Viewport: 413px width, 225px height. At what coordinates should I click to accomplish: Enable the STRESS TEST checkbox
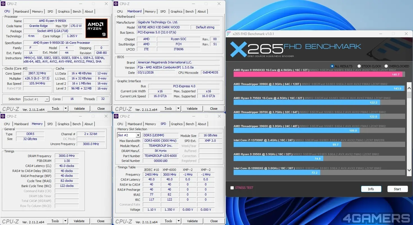click(x=232, y=188)
